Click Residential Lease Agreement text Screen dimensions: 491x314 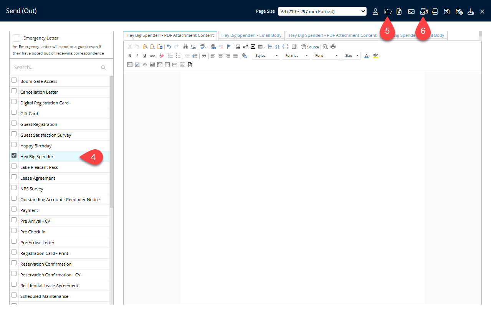(49, 286)
